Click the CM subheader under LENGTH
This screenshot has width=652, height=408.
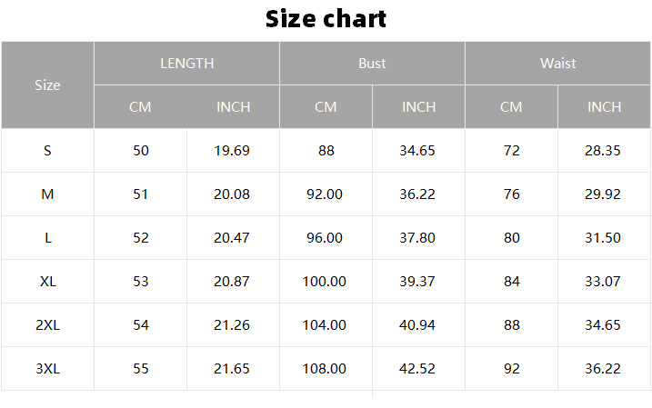click(x=140, y=107)
